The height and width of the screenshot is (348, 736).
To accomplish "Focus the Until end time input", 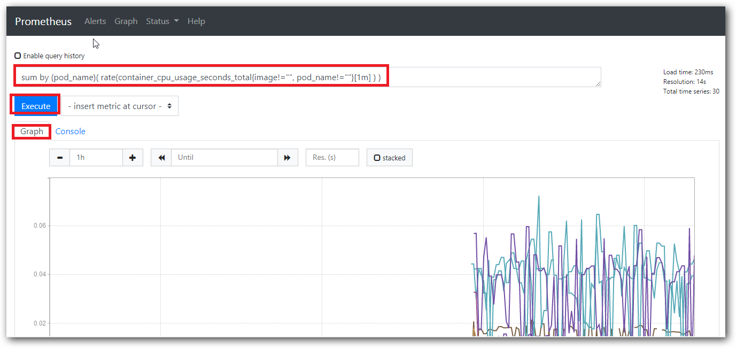I will tap(224, 158).
